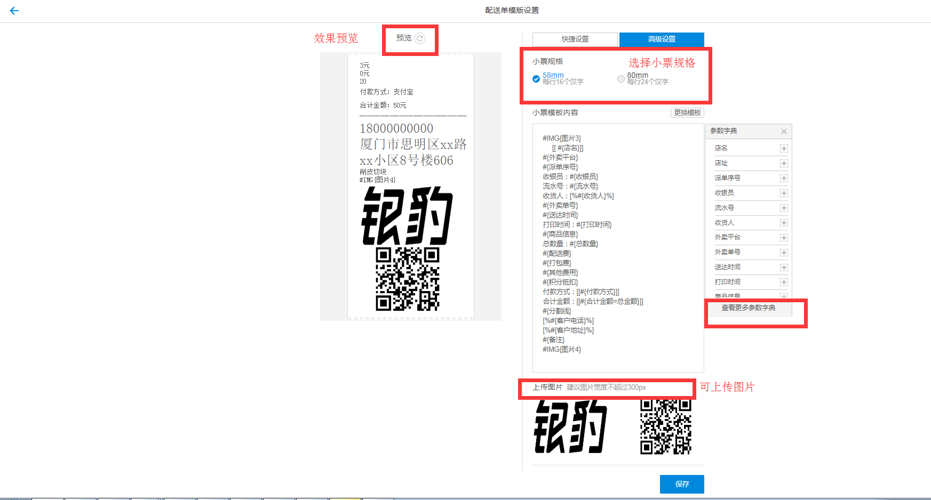Image resolution: width=931 pixels, height=500 pixels.
Task: Go back using the blue arrow
Action: tap(14, 10)
